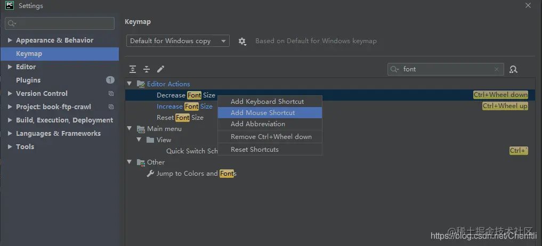Expand the Tools section arrow
The image size is (542, 246).
coord(10,147)
